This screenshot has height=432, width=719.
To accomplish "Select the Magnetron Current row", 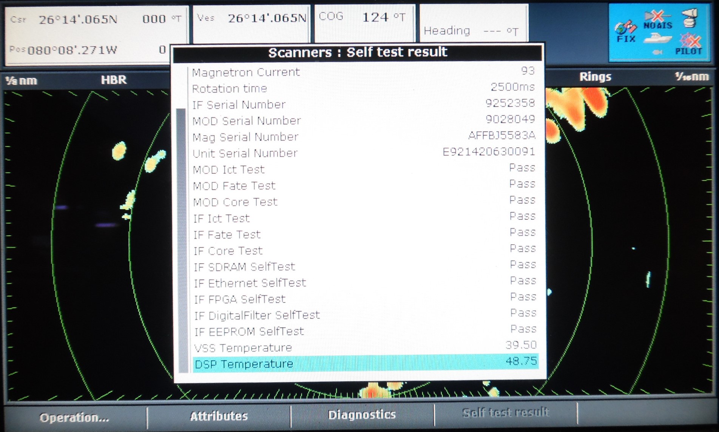I will coord(363,72).
